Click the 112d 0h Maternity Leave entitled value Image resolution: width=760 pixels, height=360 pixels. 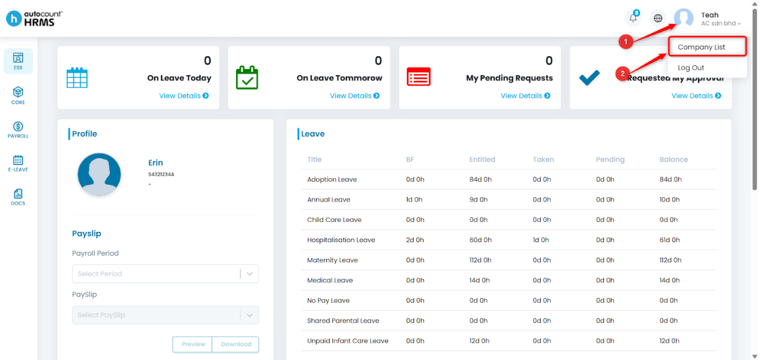point(480,260)
